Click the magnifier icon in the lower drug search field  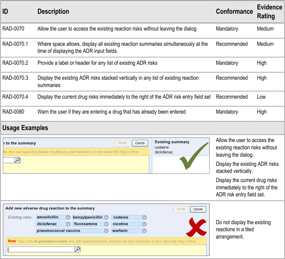(x=78, y=250)
